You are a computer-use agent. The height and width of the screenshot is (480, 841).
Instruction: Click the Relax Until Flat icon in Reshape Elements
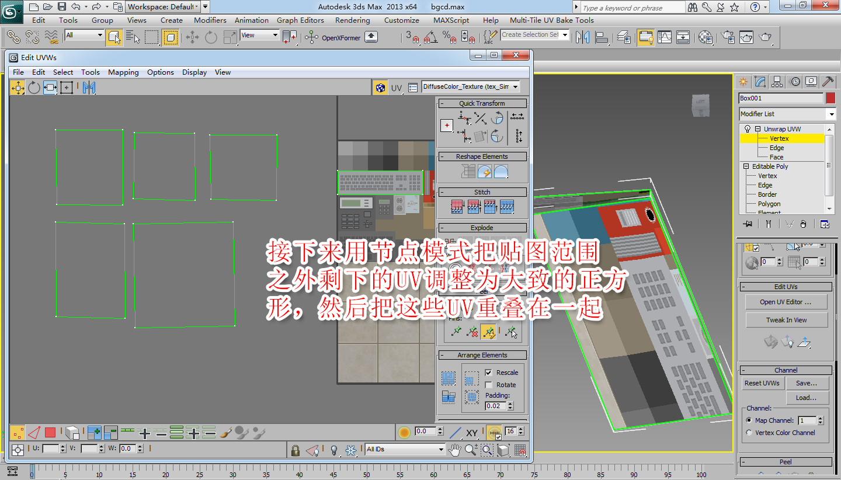click(x=485, y=172)
